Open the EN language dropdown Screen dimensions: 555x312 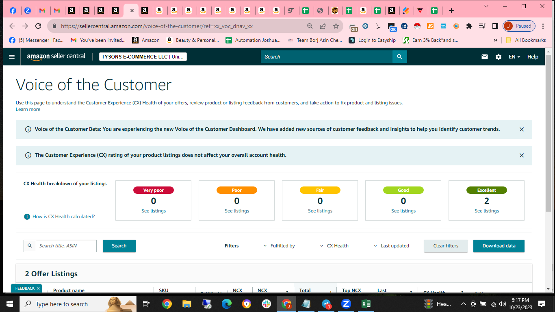[x=514, y=57]
